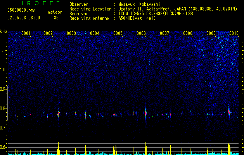The height and width of the screenshot is (155, 244).
Task: Click the 0805 time marker
Action: 118,33
